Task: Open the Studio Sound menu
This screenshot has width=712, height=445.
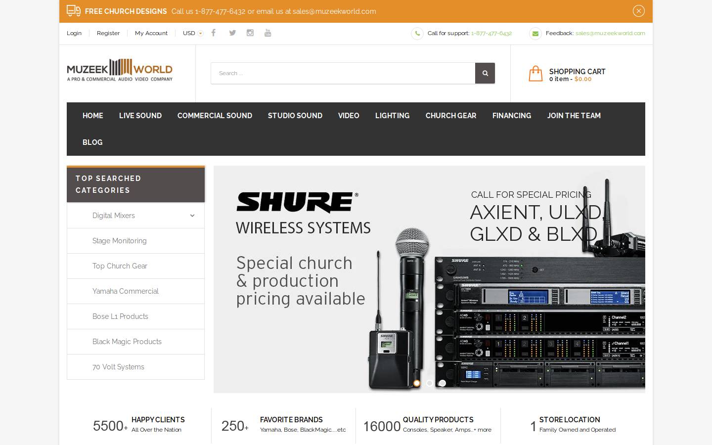Action: 295,116
